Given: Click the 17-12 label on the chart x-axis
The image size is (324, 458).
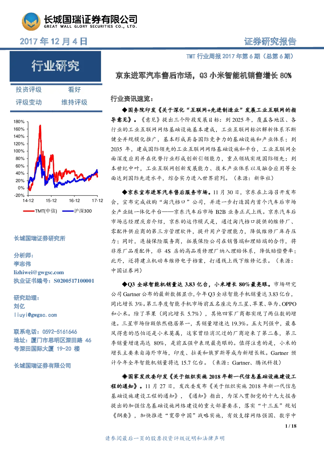Looking at the screenshot, I should [x=97, y=200].
